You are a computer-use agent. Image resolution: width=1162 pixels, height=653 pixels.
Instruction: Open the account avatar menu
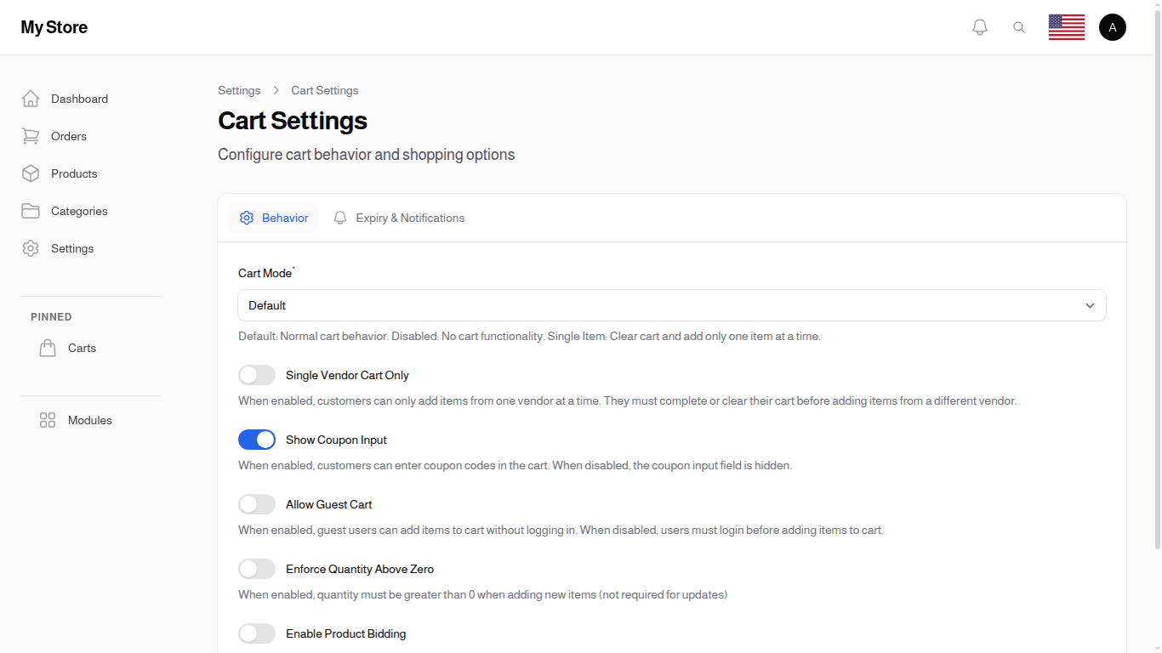click(1113, 26)
